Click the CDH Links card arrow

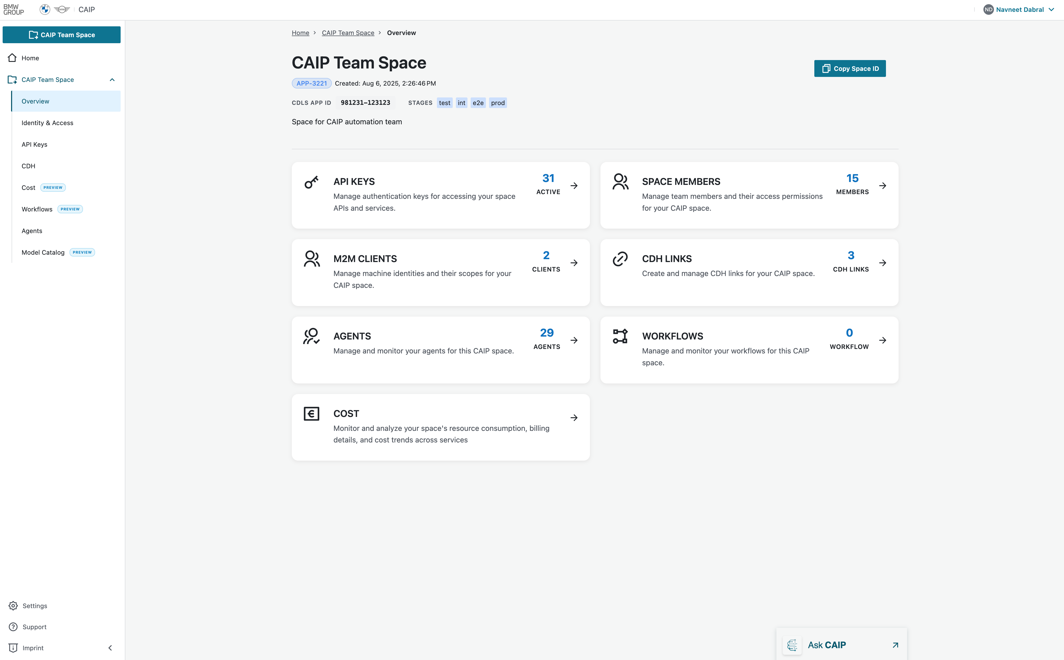click(883, 263)
